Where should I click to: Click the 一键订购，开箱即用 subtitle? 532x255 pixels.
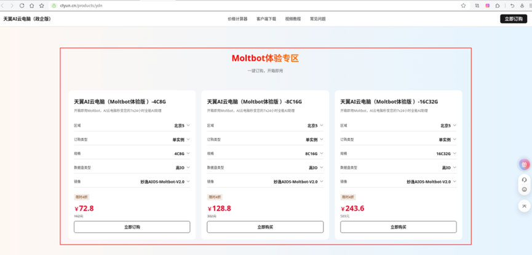click(265, 71)
